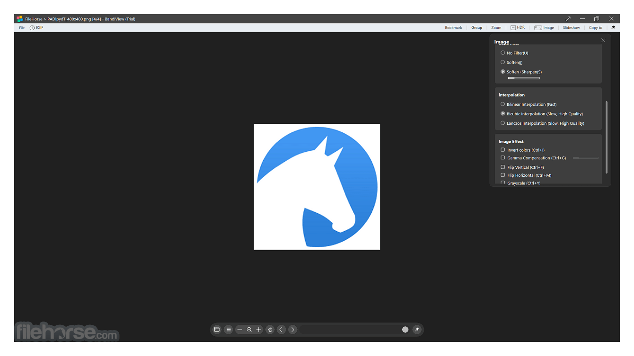Open a file with the folder icon
The width and height of the screenshot is (634, 356).
tap(217, 330)
